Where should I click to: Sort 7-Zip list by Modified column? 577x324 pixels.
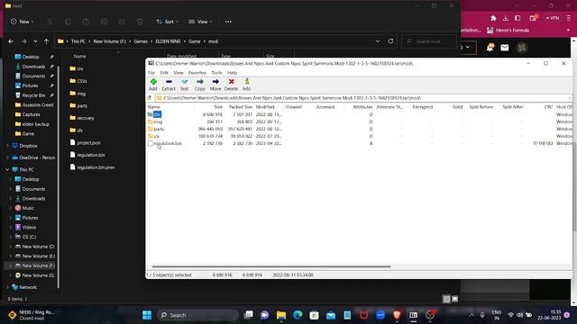[x=265, y=107]
